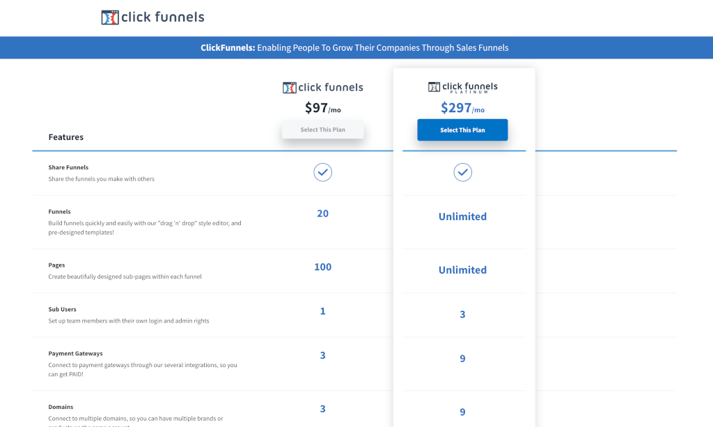Click the Features column heading

(x=66, y=137)
